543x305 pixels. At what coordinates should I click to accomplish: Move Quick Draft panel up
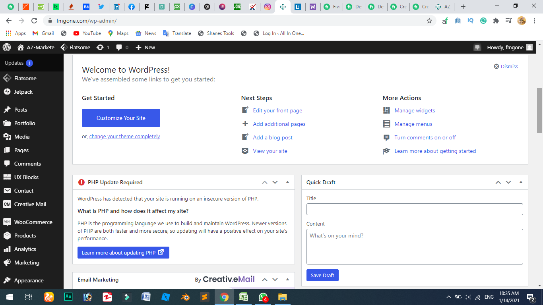coord(498,182)
